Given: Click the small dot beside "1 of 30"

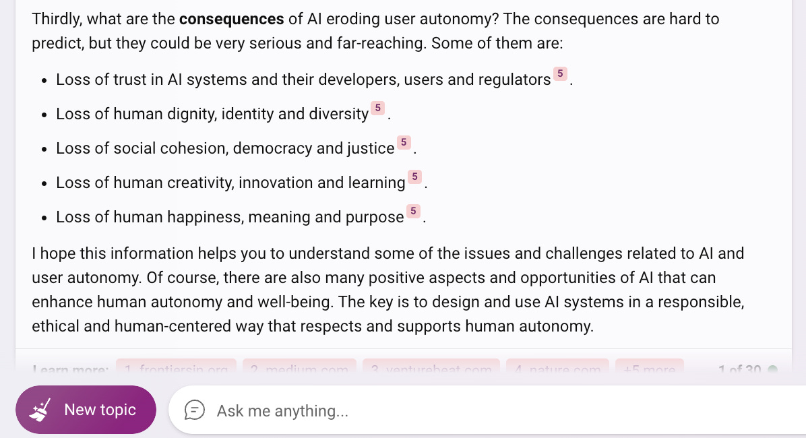Looking at the screenshot, I should pyautogui.click(x=772, y=369).
